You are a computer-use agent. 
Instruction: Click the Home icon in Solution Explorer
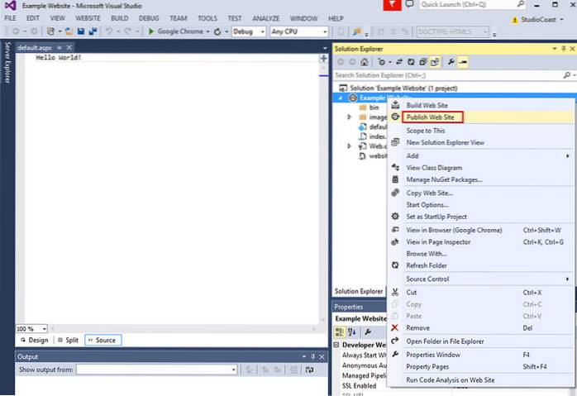pyautogui.click(x=365, y=62)
